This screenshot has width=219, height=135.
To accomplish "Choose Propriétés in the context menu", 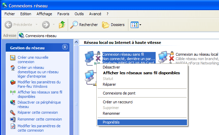I will (111, 123).
